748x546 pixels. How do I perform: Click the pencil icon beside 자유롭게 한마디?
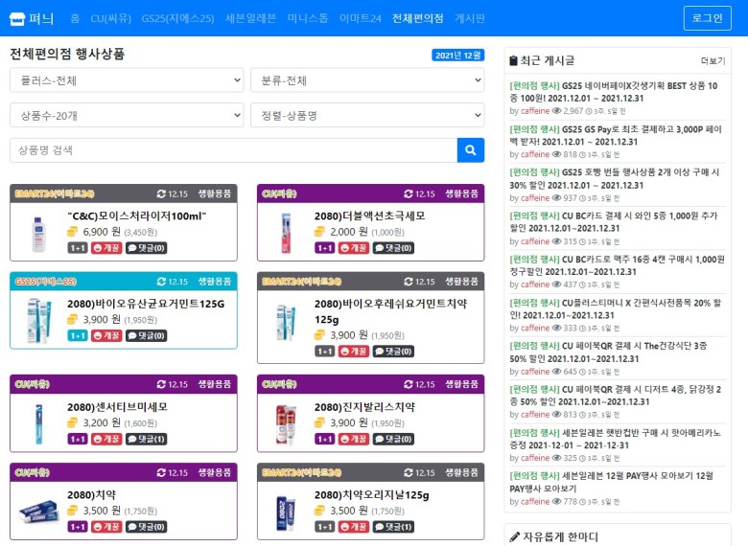[x=515, y=537]
